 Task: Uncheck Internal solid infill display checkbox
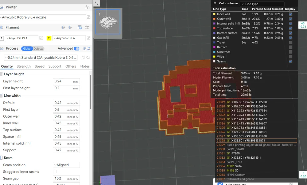coord(290,24)
